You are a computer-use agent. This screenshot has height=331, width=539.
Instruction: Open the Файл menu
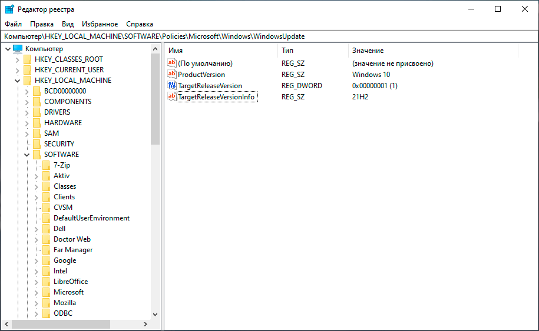point(13,24)
